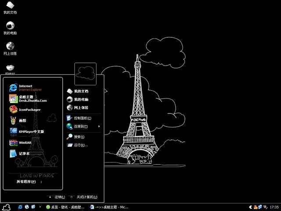The height and width of the screenshot is (211, 281).
Task: Select the 我的电脑 desktop icon
Action: pos(10,28)
